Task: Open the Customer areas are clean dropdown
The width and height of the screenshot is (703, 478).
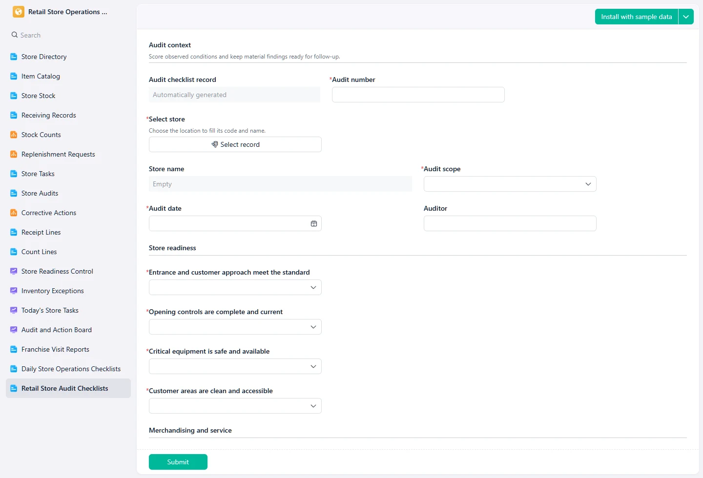Action: [x=235, y=406]
